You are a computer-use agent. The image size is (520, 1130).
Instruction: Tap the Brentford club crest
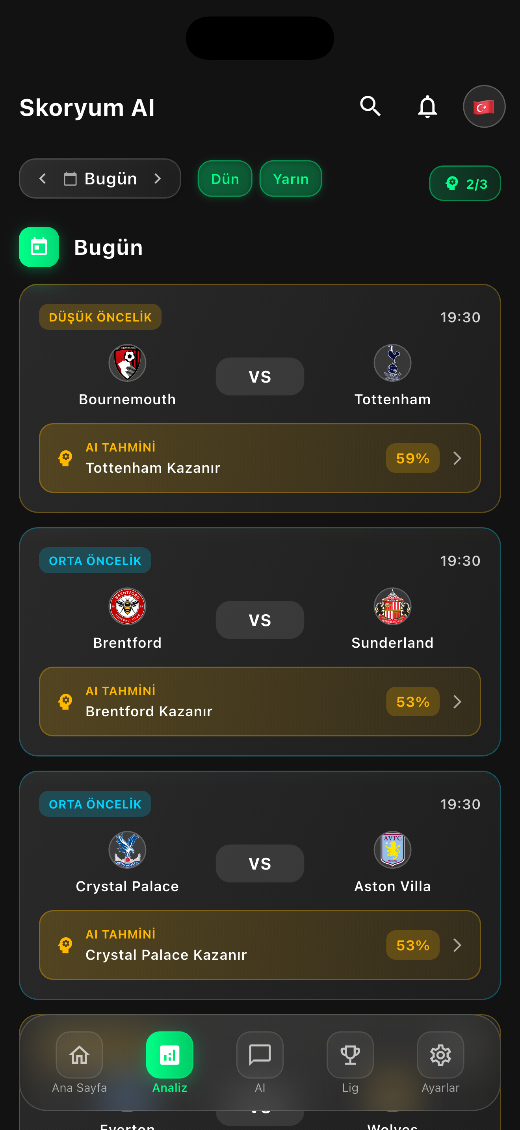click(x=127, y=606)
